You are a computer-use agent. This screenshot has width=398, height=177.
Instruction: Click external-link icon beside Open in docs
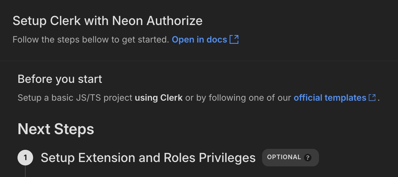[234, 39]
